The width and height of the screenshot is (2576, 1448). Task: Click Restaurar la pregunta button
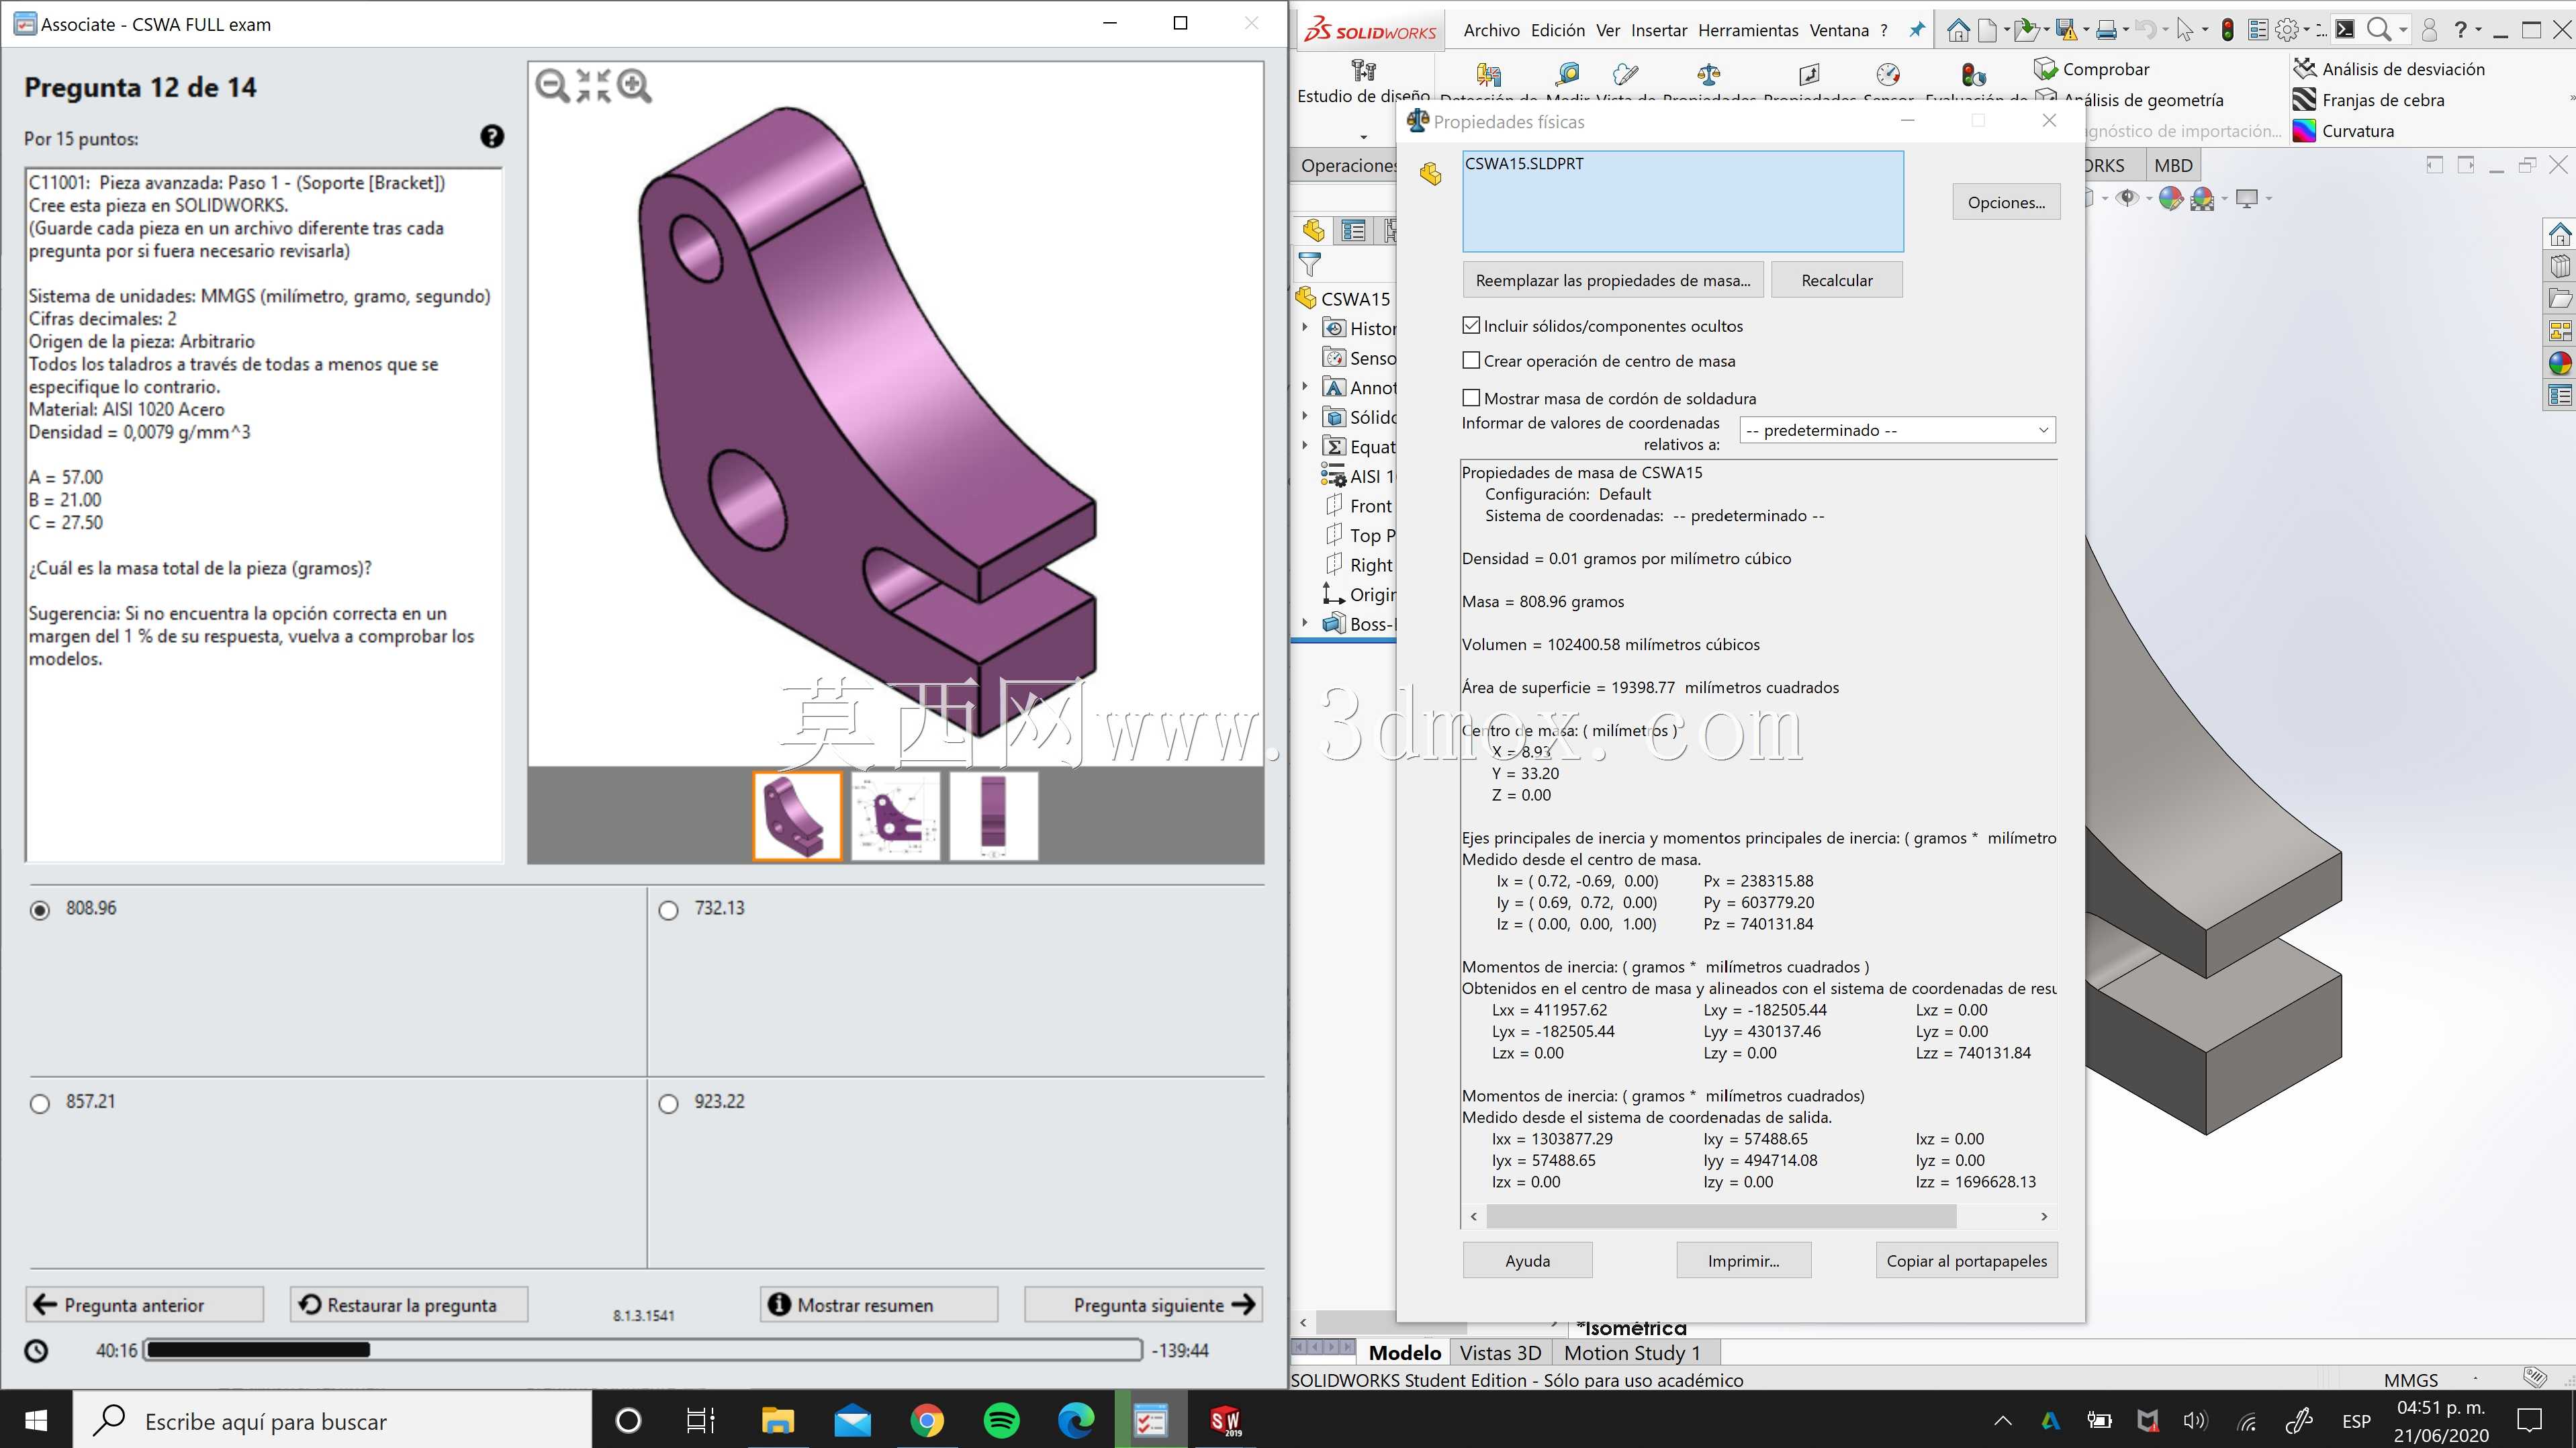(409, 1304)
